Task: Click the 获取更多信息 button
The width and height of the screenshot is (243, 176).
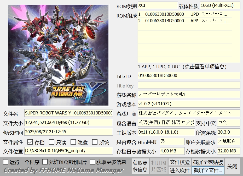Action: (140, 166)
